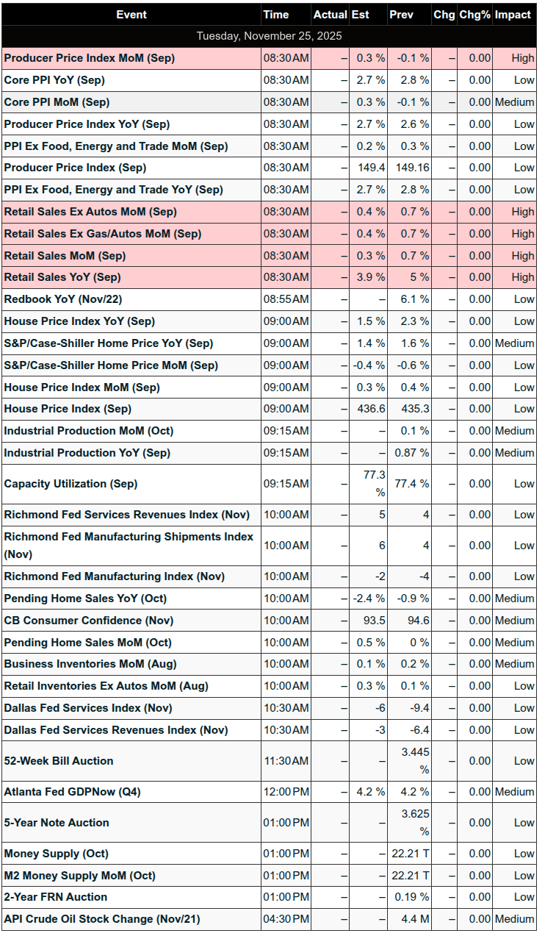This screenshot has width=545, height=936.
Task: Click the Chg% column header
Action: click(474, 15)
